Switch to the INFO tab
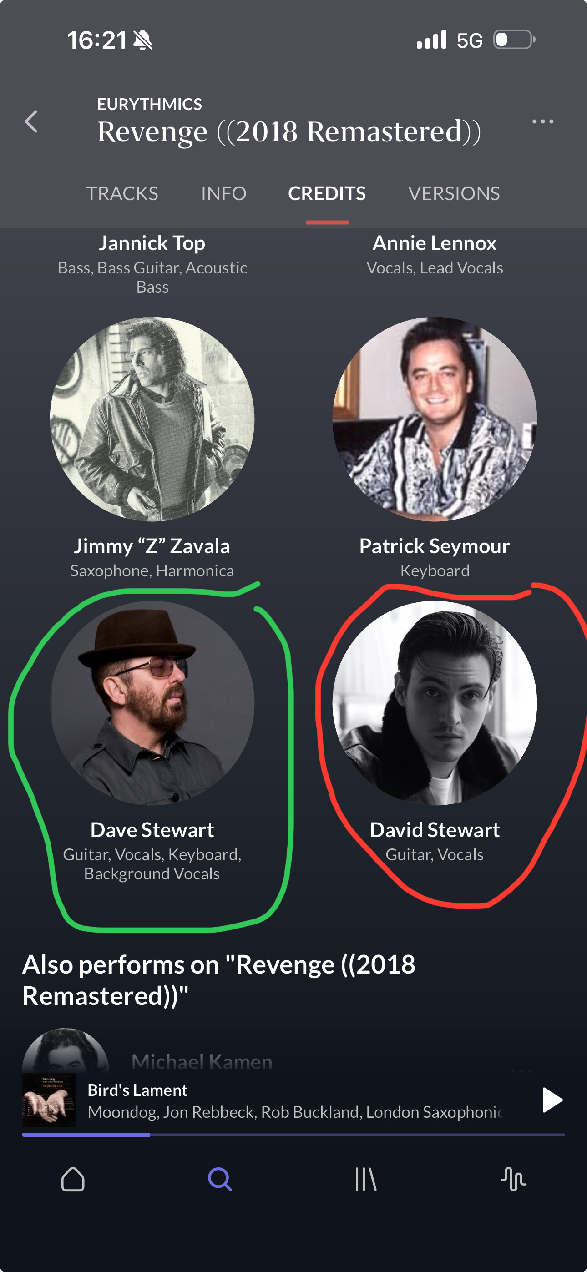The height and width of the screenshot is (1272, 587). click(x=224, y=193)
